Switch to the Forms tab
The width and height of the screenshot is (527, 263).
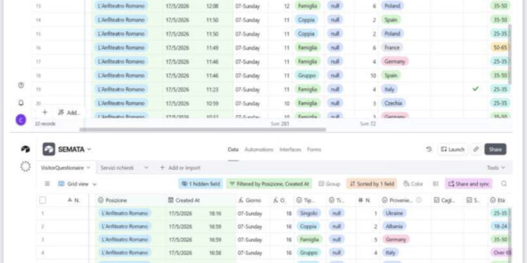tap(314, 149)
